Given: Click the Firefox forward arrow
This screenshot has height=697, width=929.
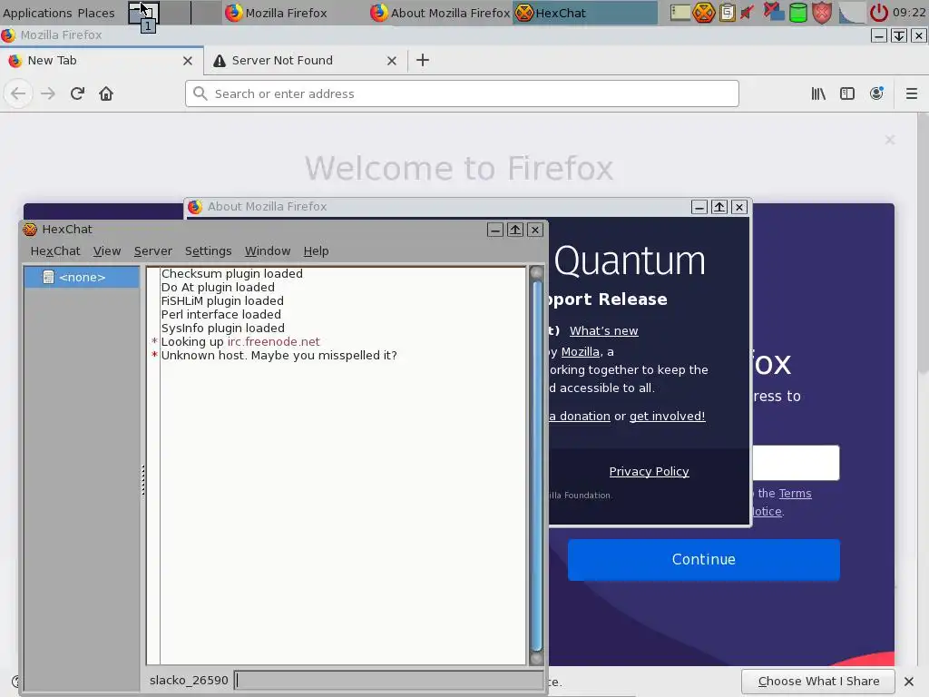Looking at the screenshot, I should coord(48,93).
